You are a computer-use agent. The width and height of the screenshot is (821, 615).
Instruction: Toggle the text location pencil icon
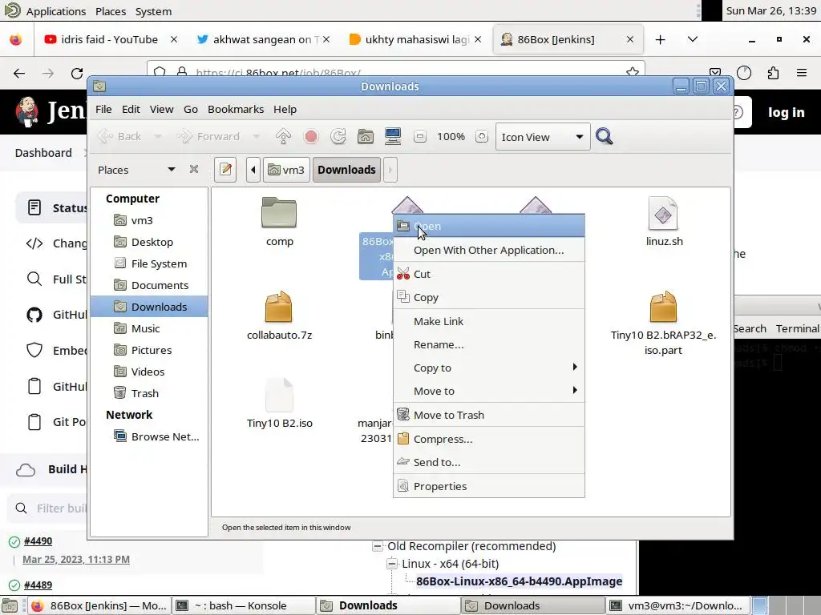(x=225, y=170)
